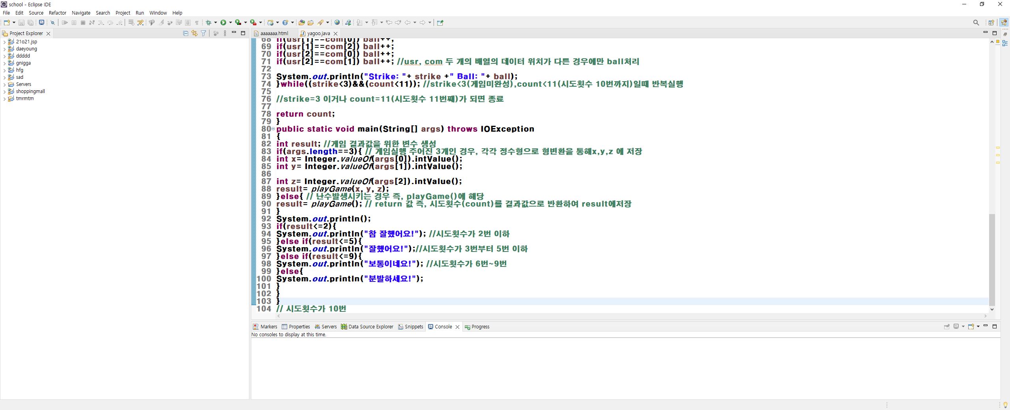1010x410 pixels.
Task: Toggle Link with Editor in Project Explorer
Action: 194,33
